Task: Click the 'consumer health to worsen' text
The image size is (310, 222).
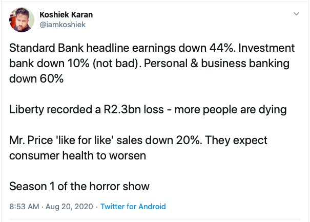Action: [77, 156]
